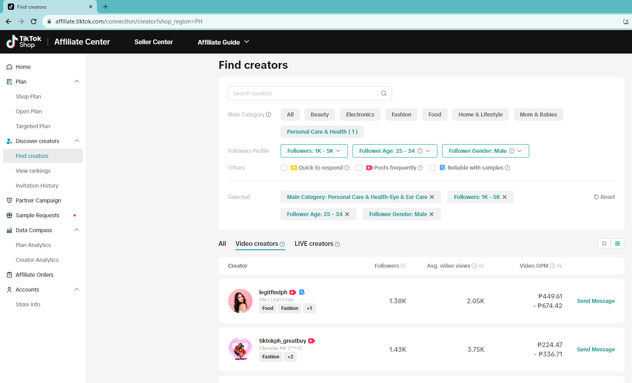Enable Reliable with samples checkbox
Image resolution: width=632 pixels, height=383 pixels.
point(433,168)
